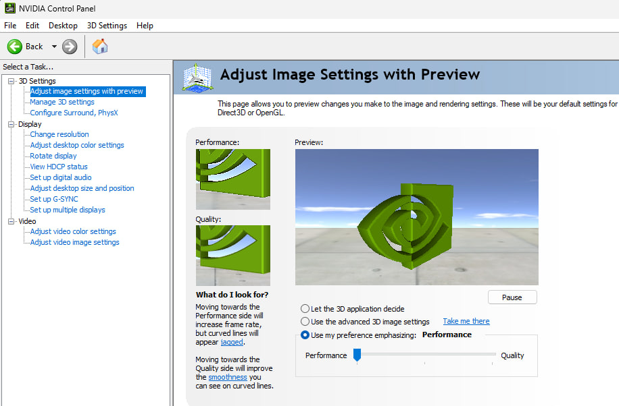This screenshot has width=619, height=406.
Task: Collapse the 3D Settings tree node
Action: (x=11, y=81)
